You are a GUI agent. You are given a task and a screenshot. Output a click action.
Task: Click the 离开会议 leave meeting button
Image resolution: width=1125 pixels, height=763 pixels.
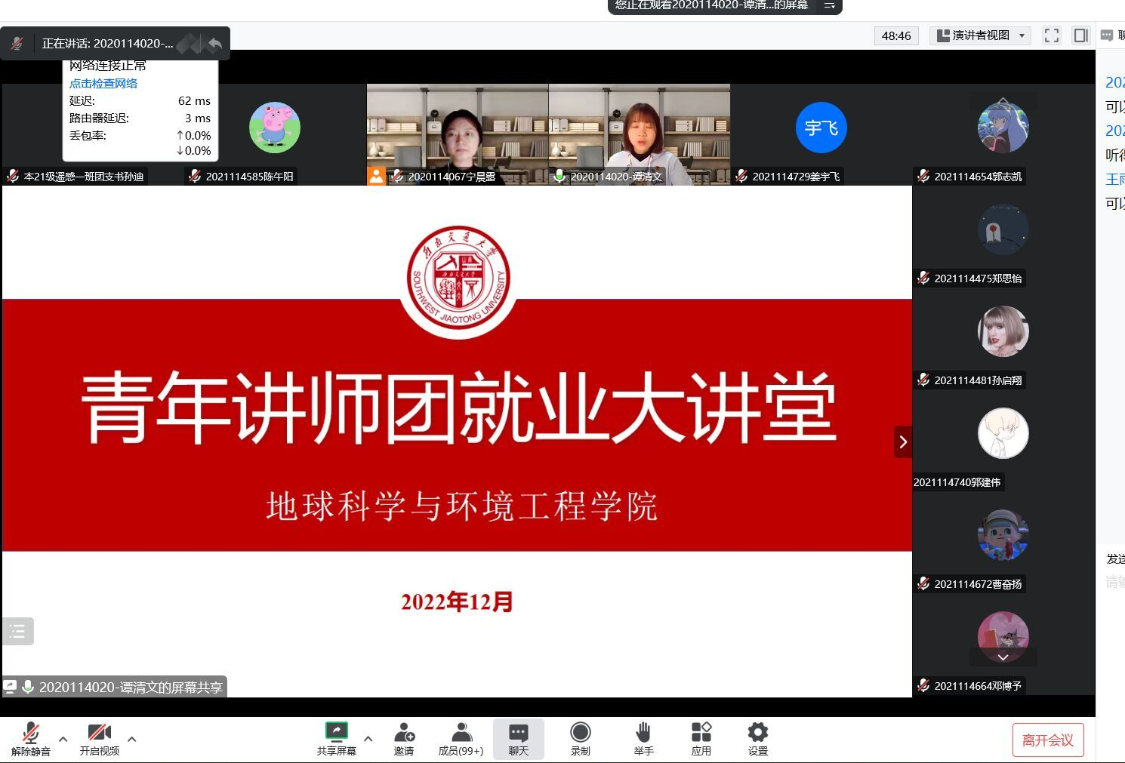[1047, 740]
